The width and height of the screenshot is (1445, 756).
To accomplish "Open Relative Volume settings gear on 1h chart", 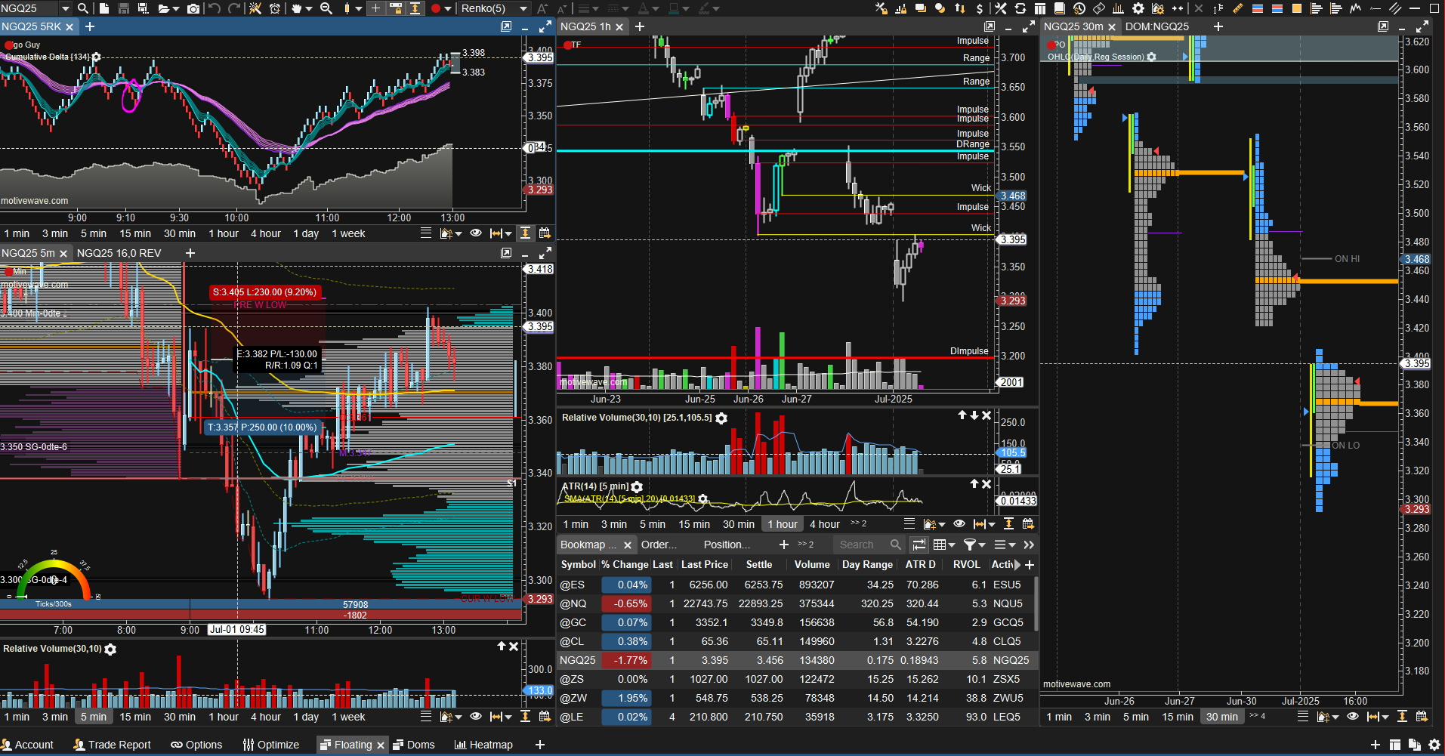I will tap(721, 418).
